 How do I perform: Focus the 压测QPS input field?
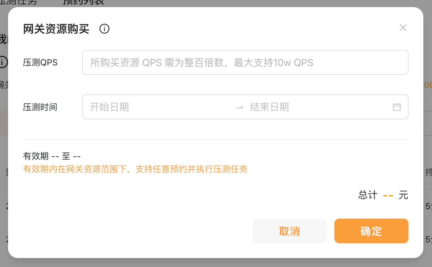pos(245,62)
